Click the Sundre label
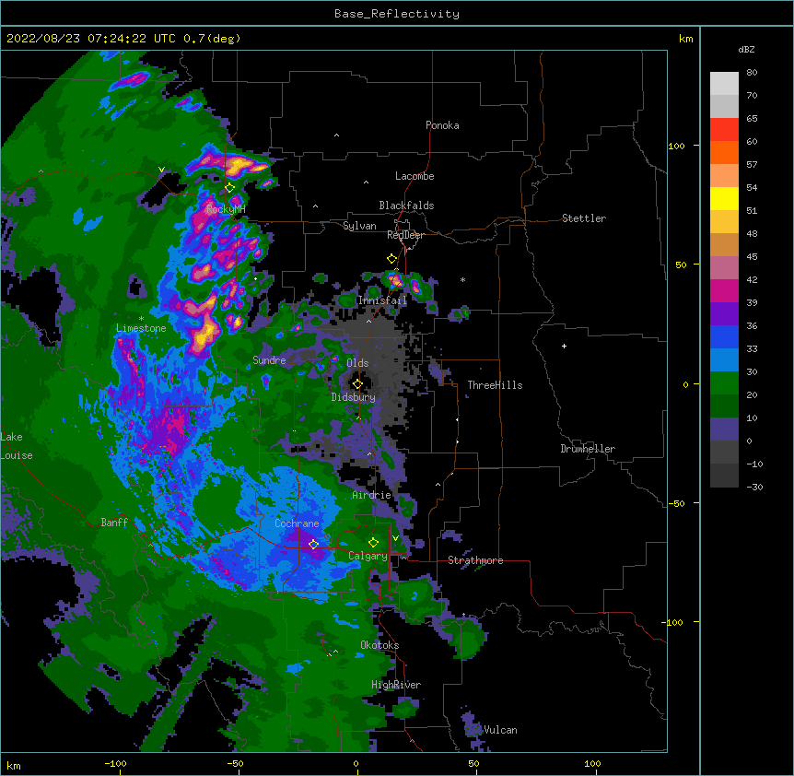The image size is (794, 776). pyautogui.click(x=269, y=360)
